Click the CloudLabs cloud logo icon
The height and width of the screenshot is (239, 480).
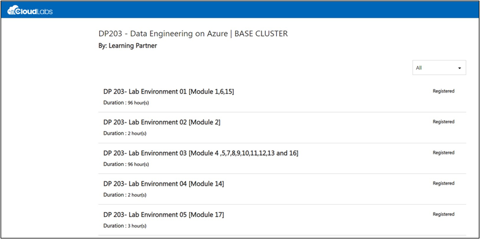pyautogui.click(x=12, y=10)
